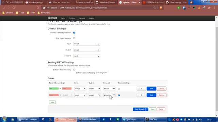Close the openwrt browser tab
This screenshot has width=218, height=122.
point(140,2)
